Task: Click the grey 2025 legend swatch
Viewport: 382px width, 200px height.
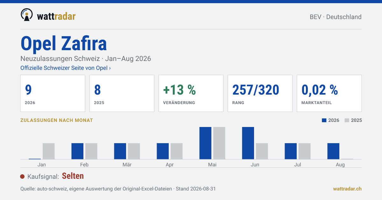Action: (x=347, y=120)
